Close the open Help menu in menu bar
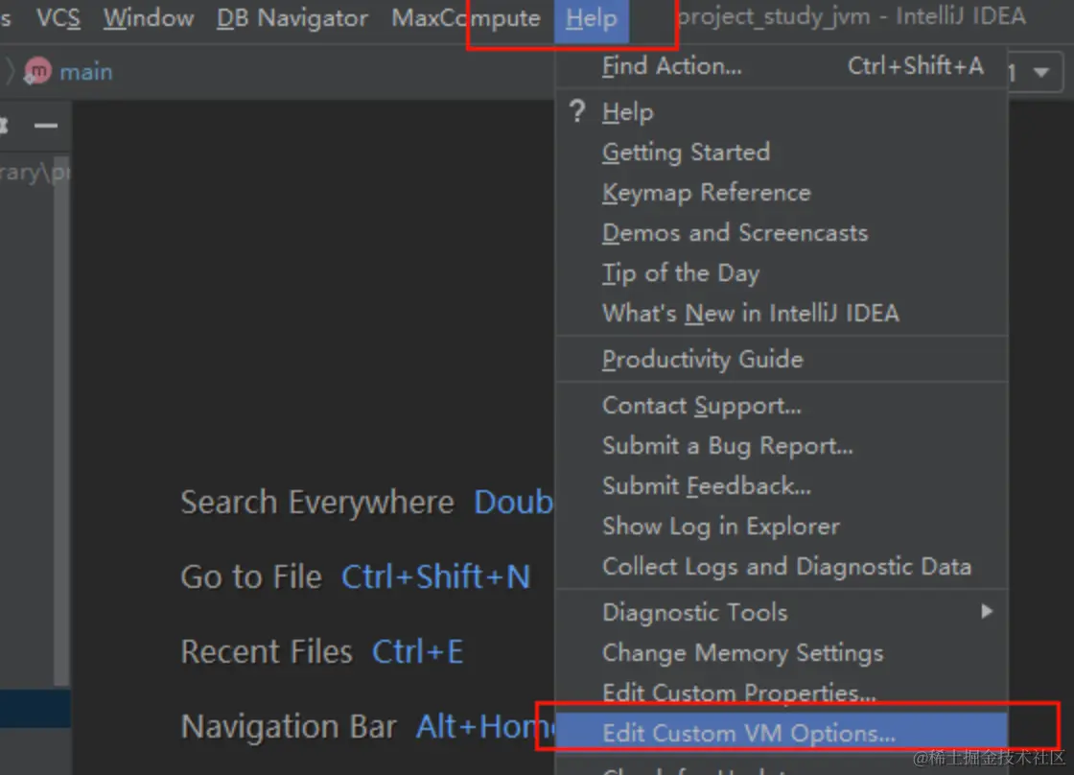This screenshot has width=1074, height=775. pos(591,18)
